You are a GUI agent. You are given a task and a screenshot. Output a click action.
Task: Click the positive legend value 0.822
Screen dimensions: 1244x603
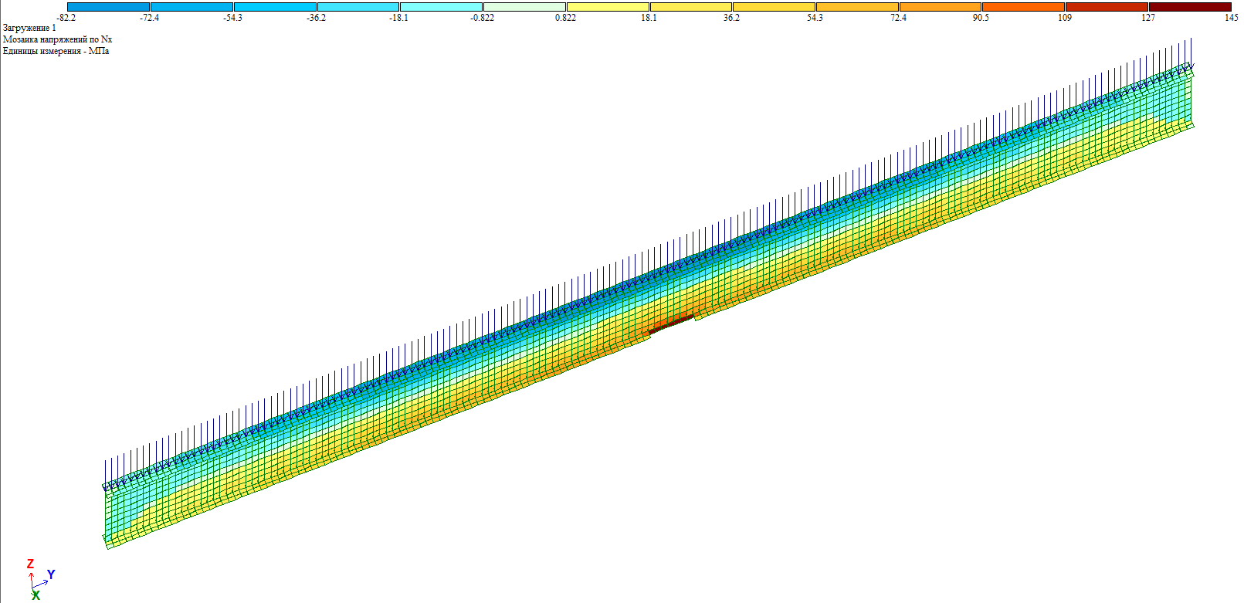click(x=565, y=18)
